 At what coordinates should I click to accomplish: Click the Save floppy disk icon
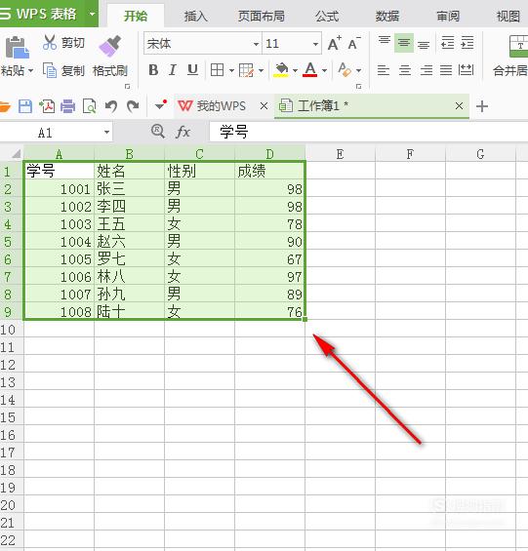pyautogui.click(x=25, y=105)
